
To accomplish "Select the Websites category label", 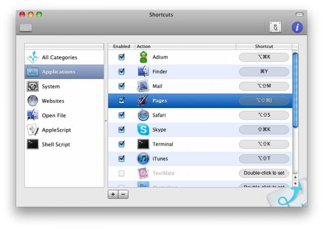I will coord(53,101).
